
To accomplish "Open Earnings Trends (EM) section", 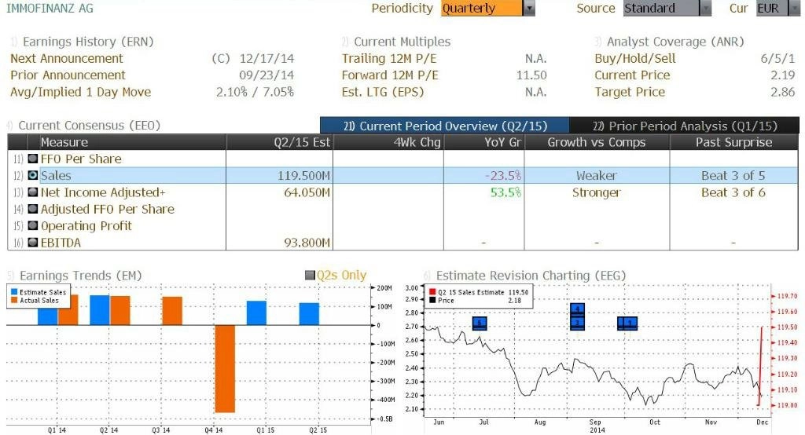I will 81,276.
